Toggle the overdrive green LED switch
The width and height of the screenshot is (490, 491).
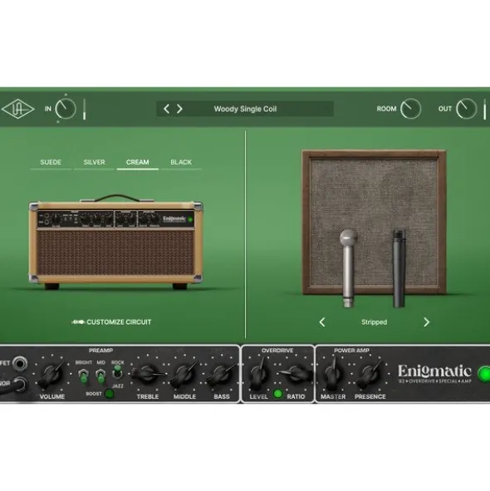(x=277, y=394)
